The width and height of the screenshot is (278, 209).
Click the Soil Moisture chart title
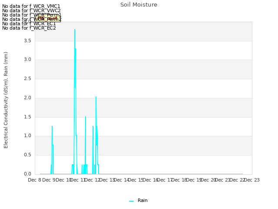pyautogui.click(x=139, y=5)
